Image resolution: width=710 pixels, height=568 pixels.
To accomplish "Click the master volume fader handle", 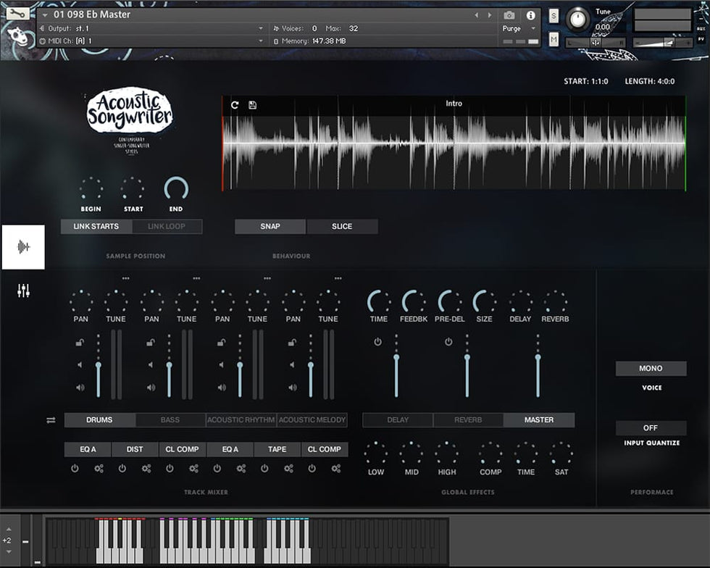I will click(538, 357).
